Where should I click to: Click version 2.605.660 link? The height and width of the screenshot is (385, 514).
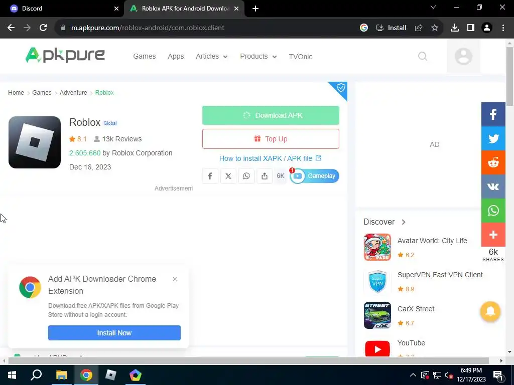[85, 153]
